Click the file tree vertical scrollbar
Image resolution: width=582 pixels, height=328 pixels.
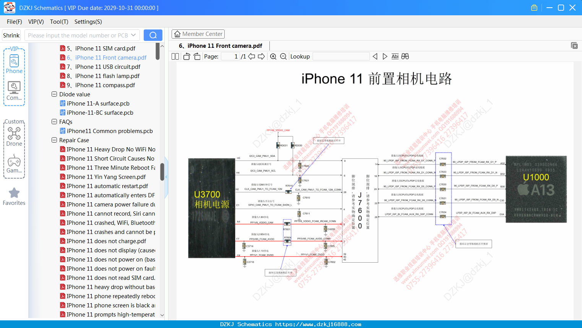point(157,51)
